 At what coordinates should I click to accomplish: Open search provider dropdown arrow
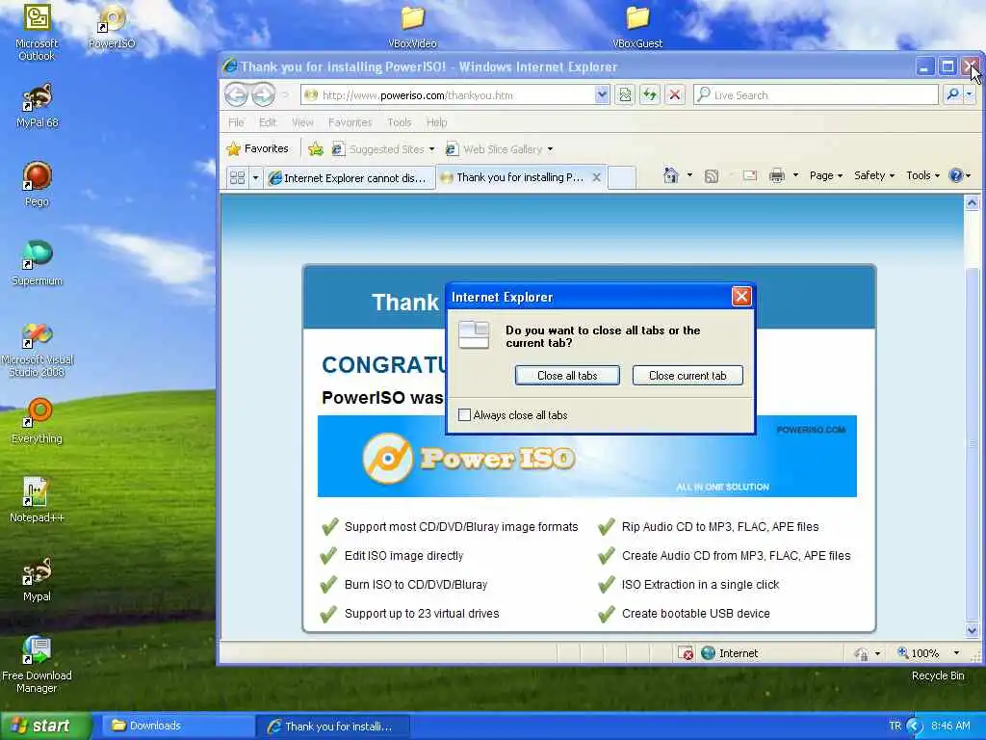970,95
